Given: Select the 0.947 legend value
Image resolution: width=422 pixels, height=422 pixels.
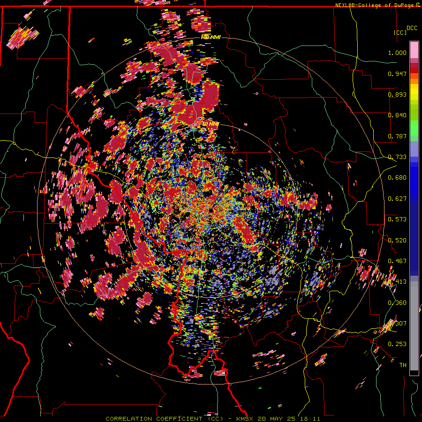Looking at the screenshot, I should tap(397, 74).
